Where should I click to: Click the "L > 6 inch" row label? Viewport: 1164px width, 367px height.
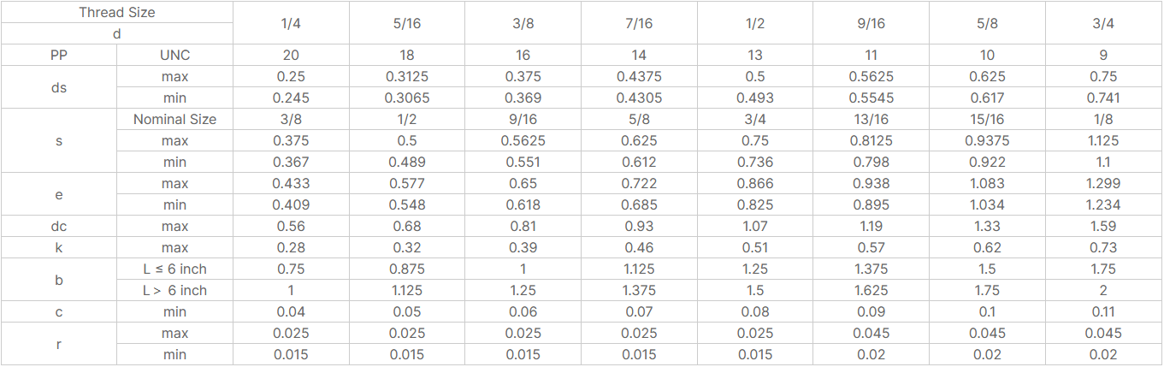coord(174,290)
